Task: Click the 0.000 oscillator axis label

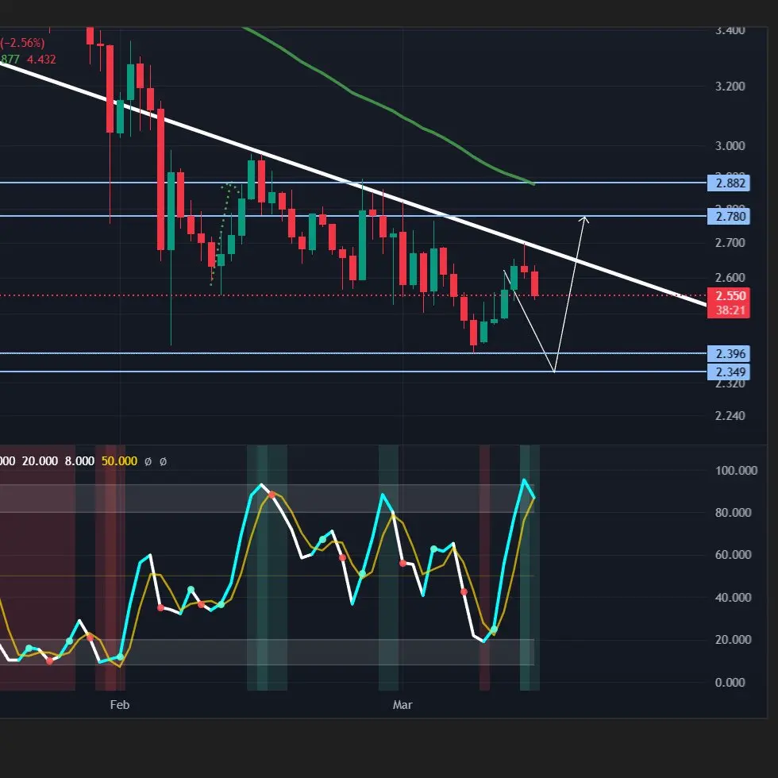Action: point(730,683)
